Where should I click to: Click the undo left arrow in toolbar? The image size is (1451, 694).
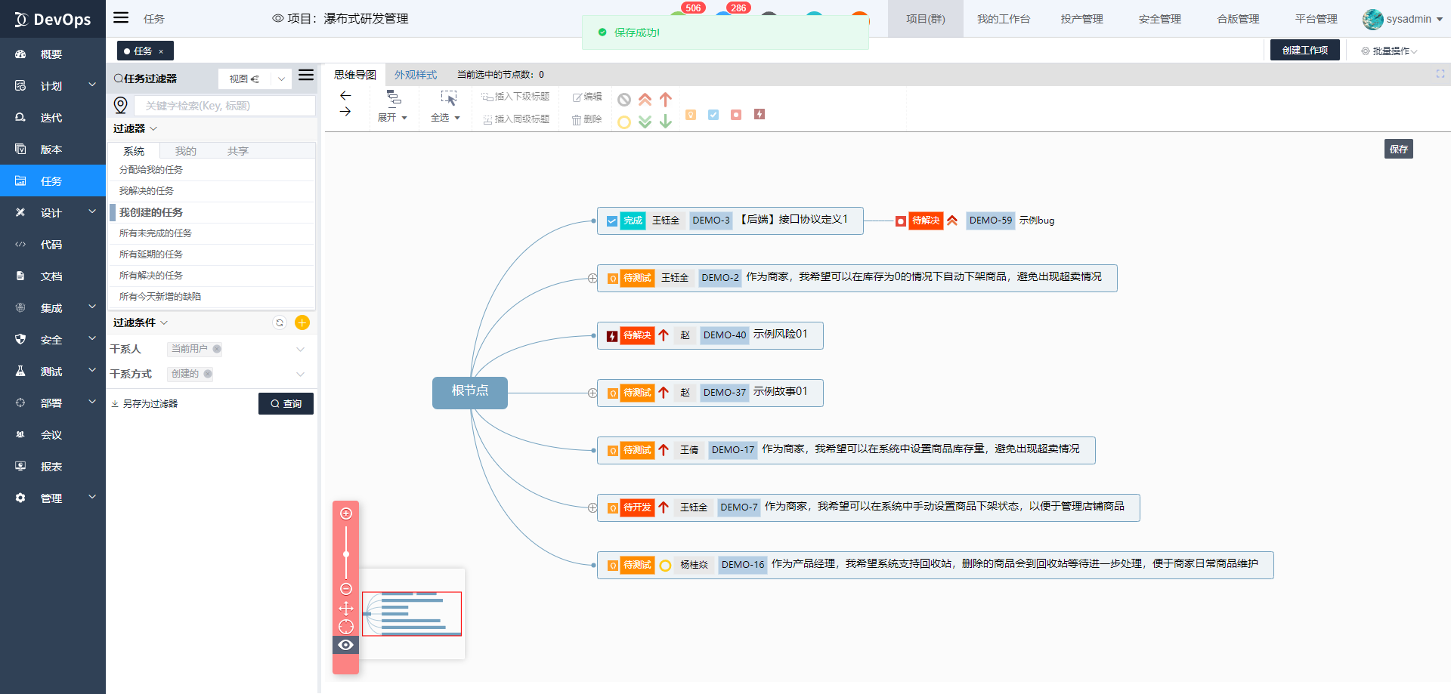(x=345, y=96)
